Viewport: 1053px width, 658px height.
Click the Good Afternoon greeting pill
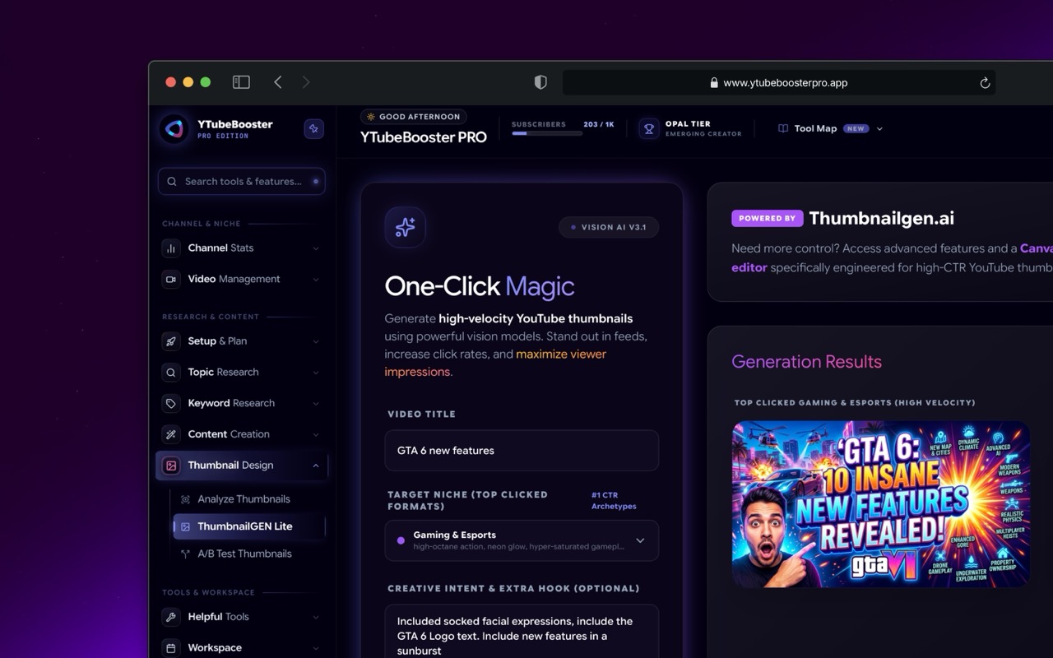414,118
